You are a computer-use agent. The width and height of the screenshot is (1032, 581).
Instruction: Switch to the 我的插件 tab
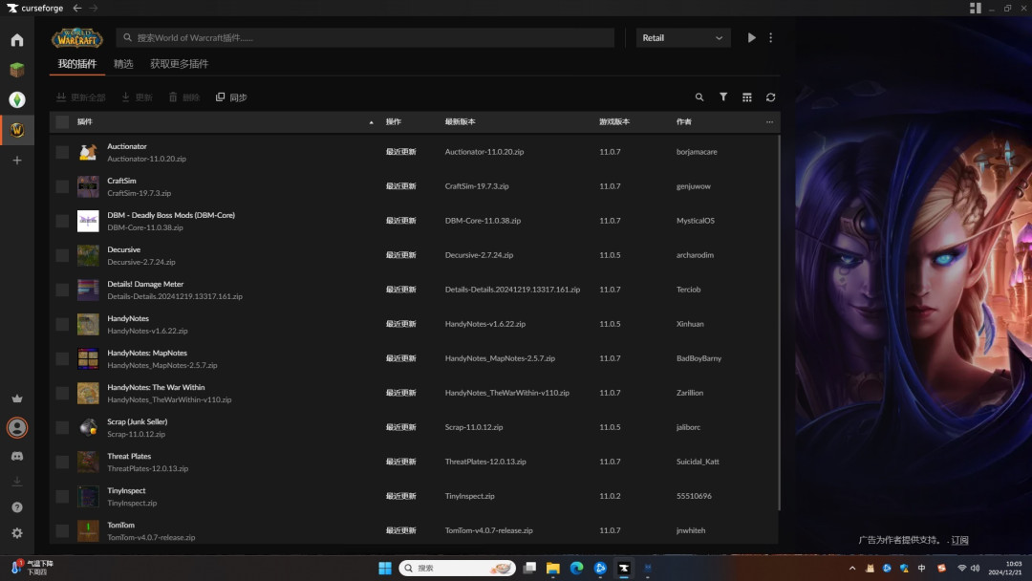click(x=77, y=64)
